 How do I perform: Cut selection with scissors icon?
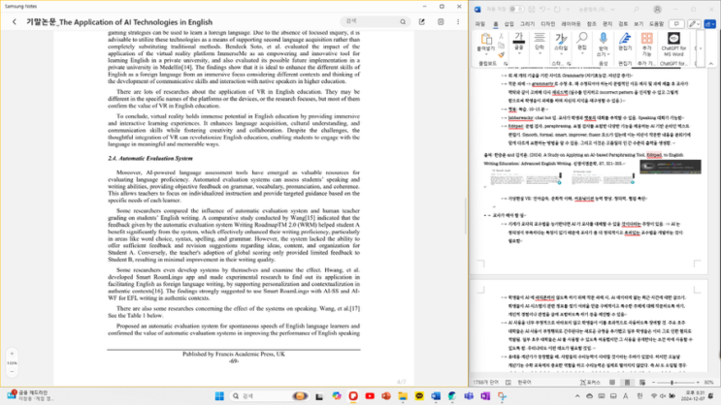501,36
